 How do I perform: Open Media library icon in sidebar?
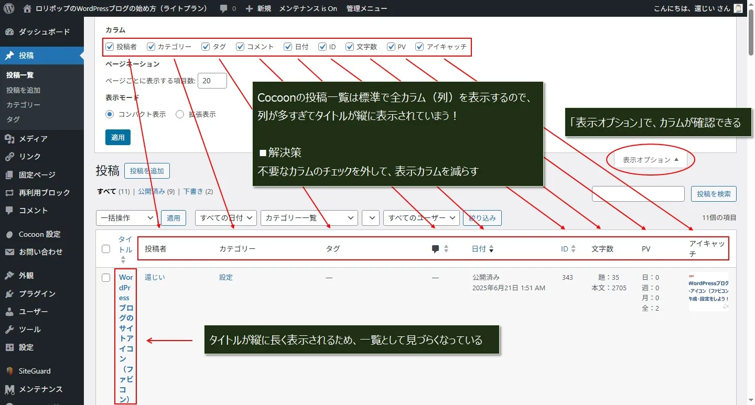click(9, 139)
